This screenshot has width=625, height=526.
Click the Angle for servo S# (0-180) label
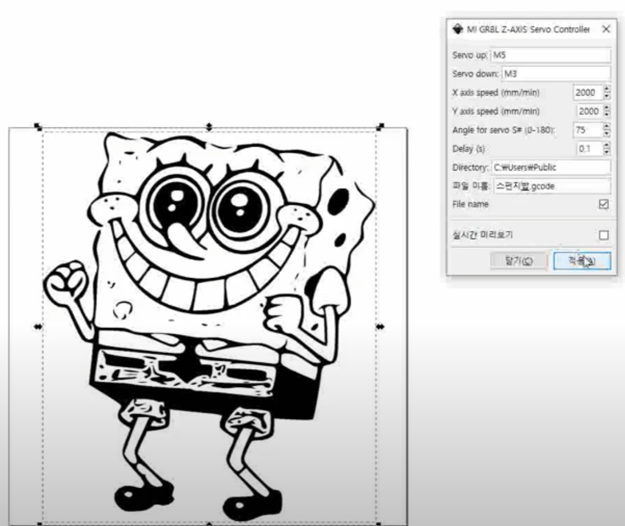click(x=504, y=130)
